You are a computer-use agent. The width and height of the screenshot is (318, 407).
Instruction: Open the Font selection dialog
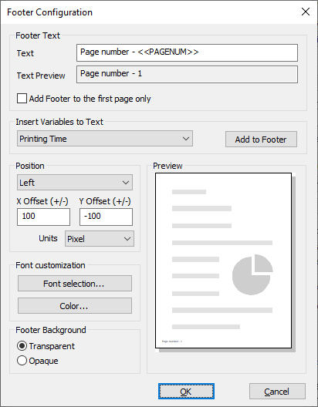(x=75, y=284)
